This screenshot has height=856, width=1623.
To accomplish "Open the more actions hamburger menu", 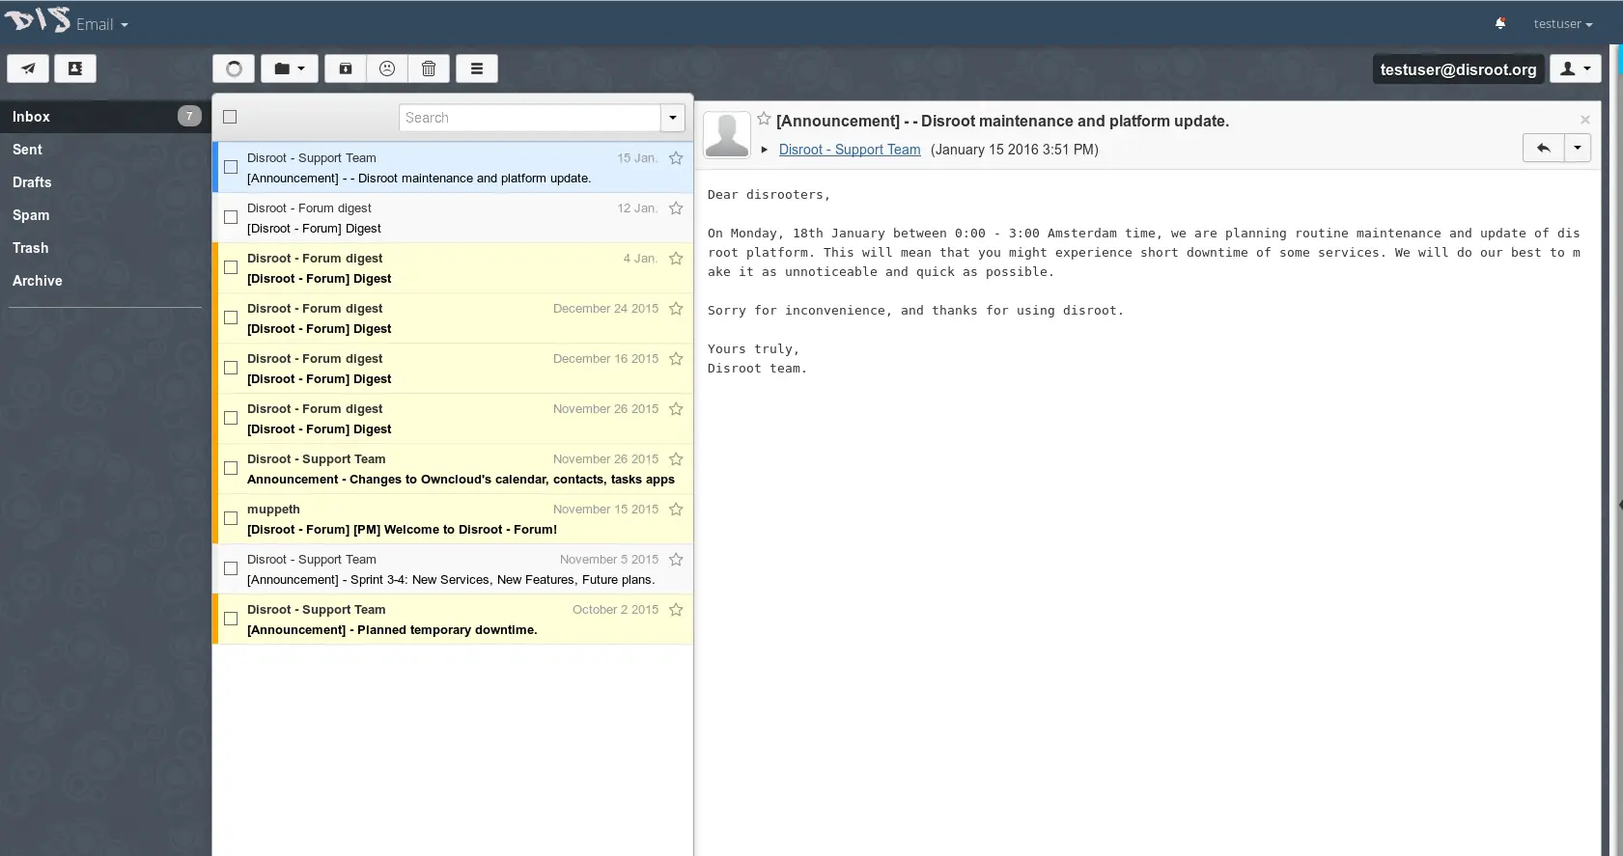I will click(x=477, y=69).
